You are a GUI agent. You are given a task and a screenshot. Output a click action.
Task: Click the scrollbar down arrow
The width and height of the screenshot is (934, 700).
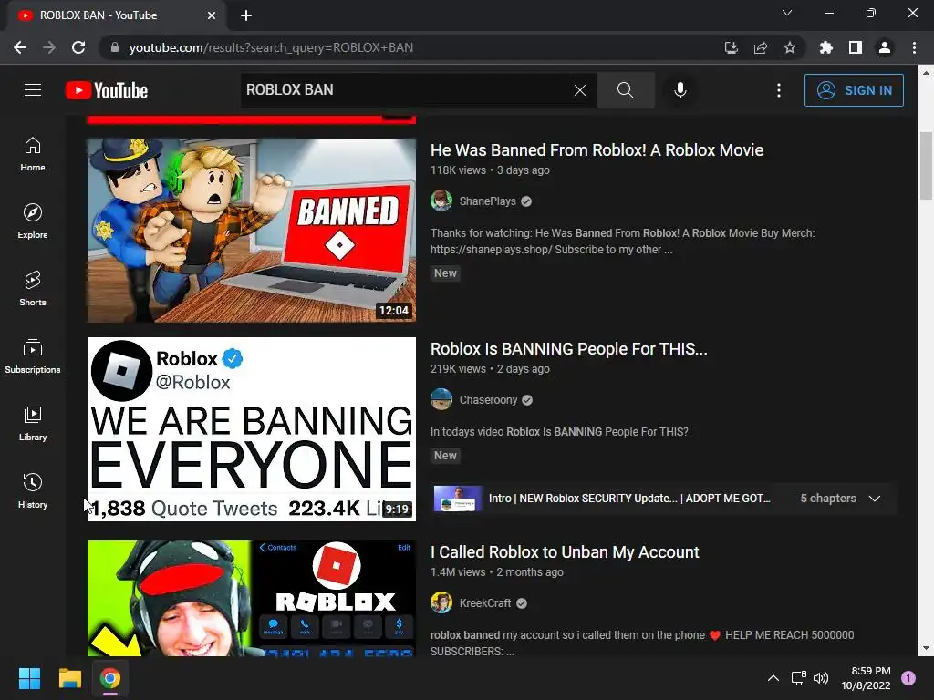926,648
